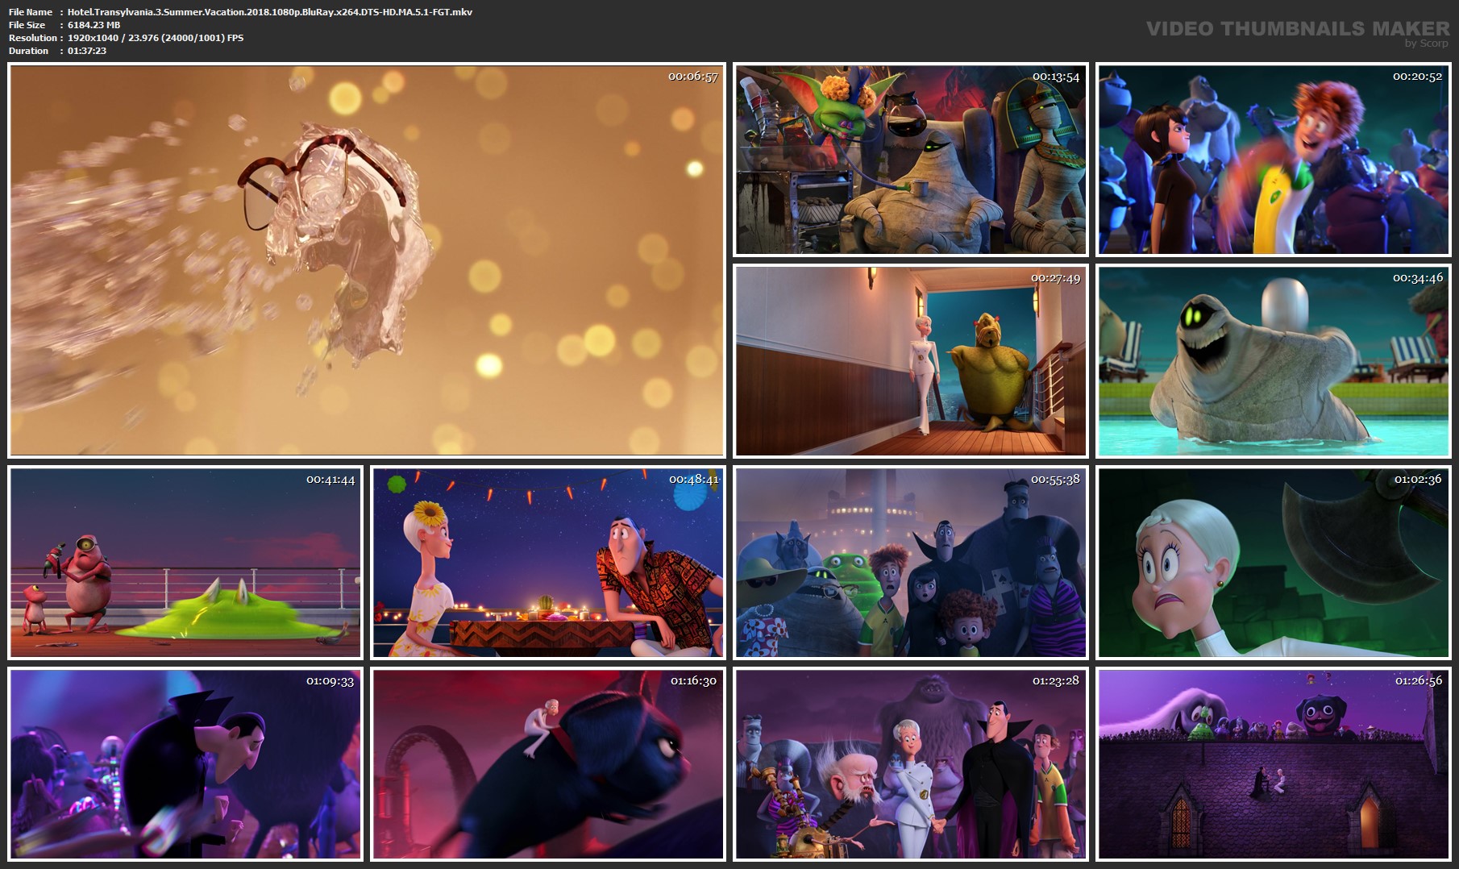Choose the pool scene thumbnail at 00:34:46

pos(1274,361)
